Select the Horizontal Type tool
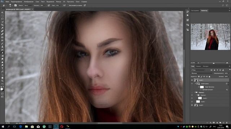The width and height of the screenshot is (231, 129). (x=2, y=68)
